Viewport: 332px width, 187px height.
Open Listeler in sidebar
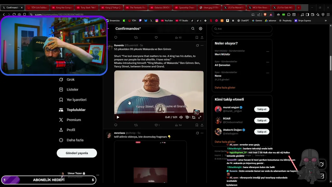click(x=69, y=90)
